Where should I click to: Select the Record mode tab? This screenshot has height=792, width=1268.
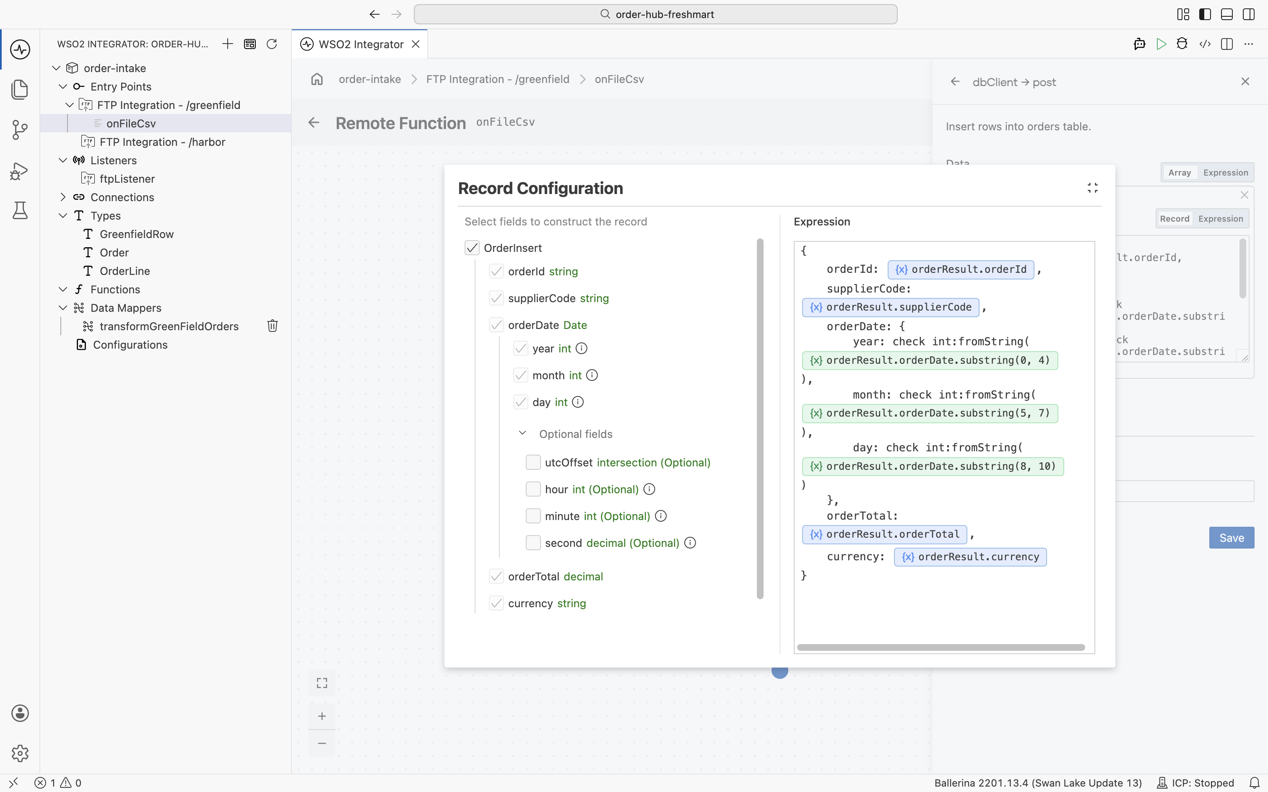(1174, 218)
